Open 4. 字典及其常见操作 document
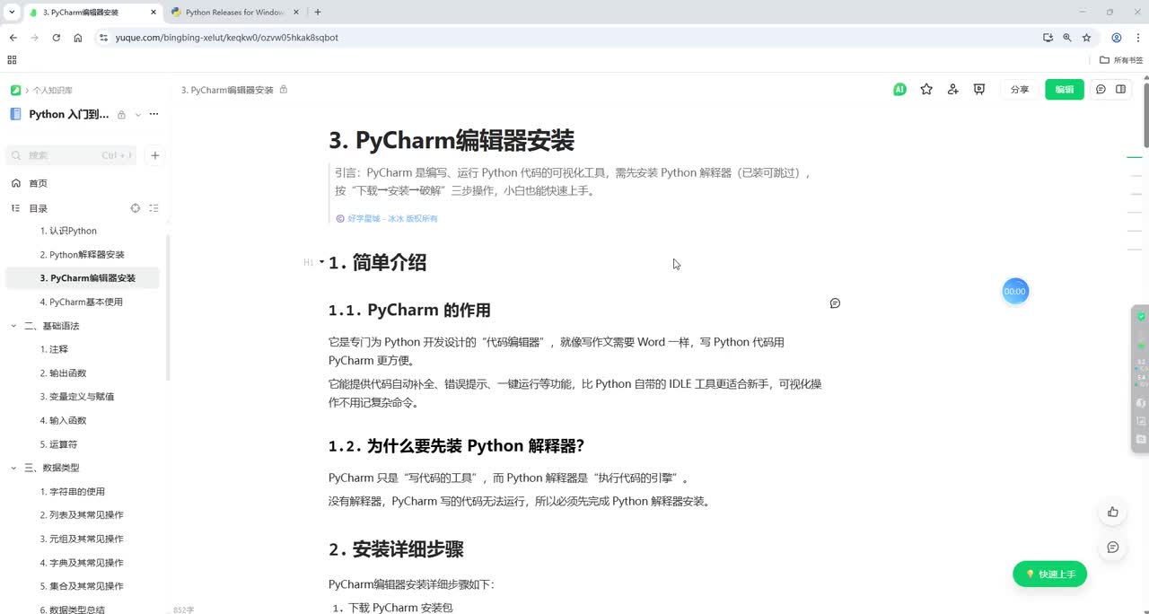Image resolution: width=1149 pixels, height=614 pixels. click(82, 563)
